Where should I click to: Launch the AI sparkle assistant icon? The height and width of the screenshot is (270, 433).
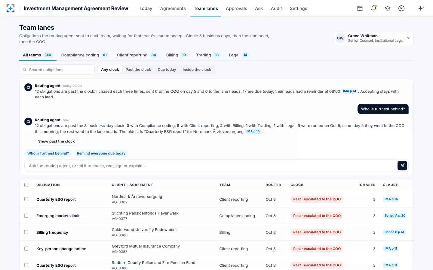[x=421, y=8]
